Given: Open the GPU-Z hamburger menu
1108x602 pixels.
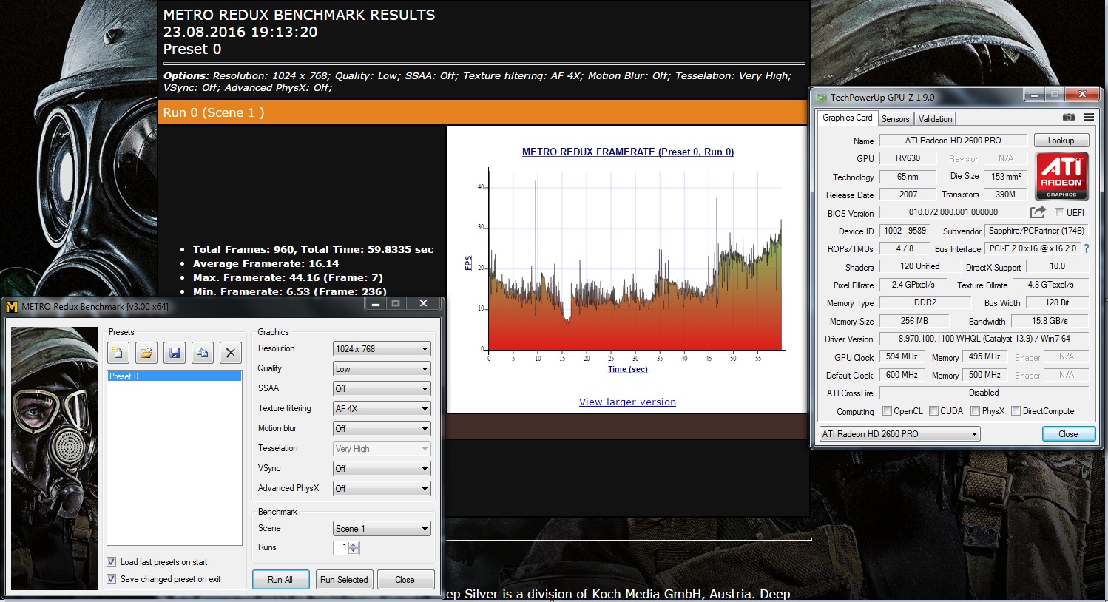Looking at the screenshot, I should (x=1089, y=118).
